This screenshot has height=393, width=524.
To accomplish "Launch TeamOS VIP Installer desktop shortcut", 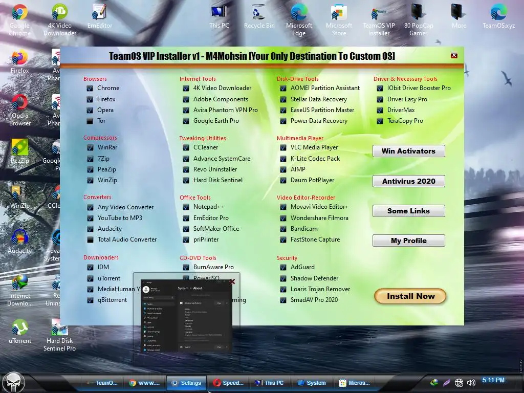I will (379, 20).
